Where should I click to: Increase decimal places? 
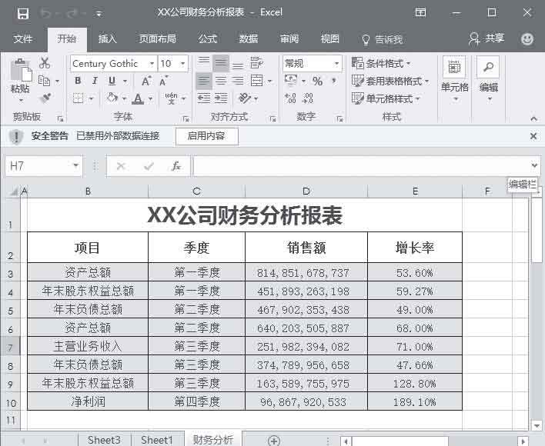[x=290, y=98]
